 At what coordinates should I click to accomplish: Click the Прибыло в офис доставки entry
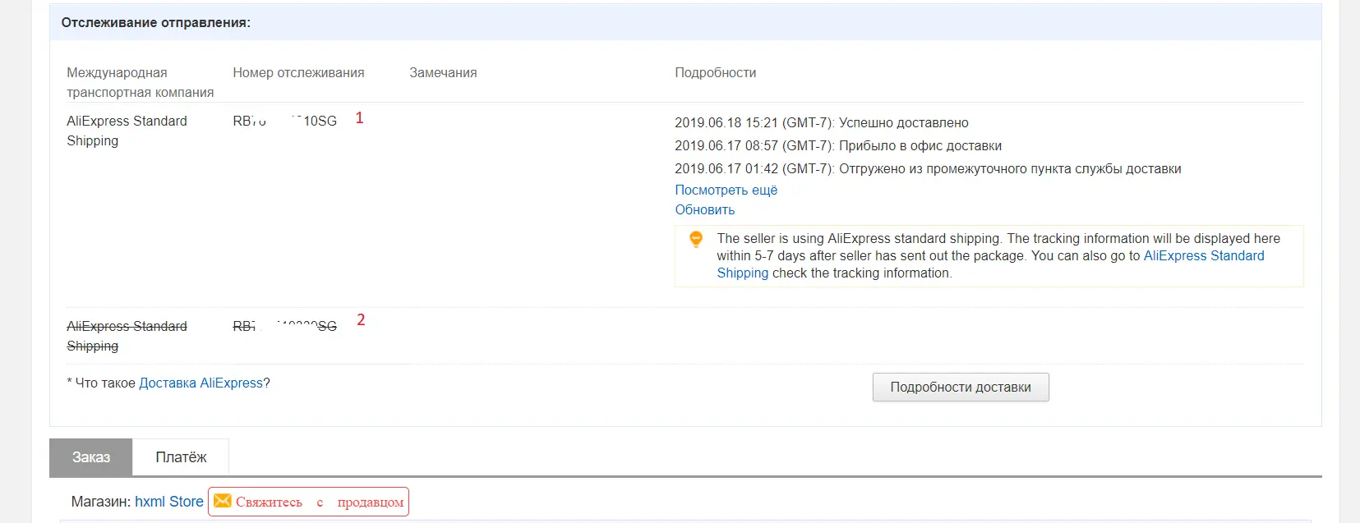click(838, 145)
